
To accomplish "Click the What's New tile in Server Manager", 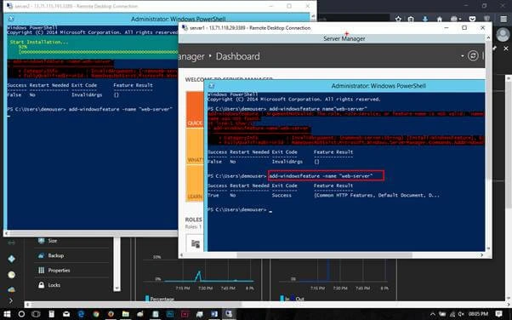I will (x=195, y=146).
